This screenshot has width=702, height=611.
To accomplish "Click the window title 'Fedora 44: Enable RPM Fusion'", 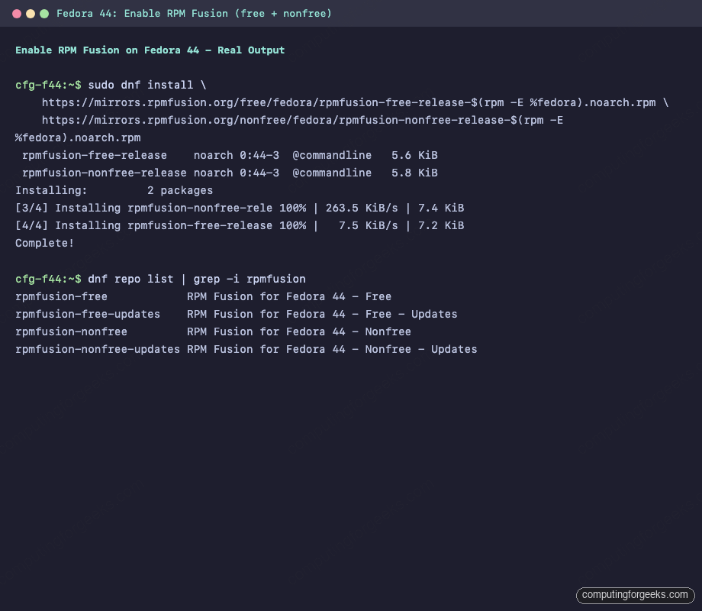I will 194,14.
